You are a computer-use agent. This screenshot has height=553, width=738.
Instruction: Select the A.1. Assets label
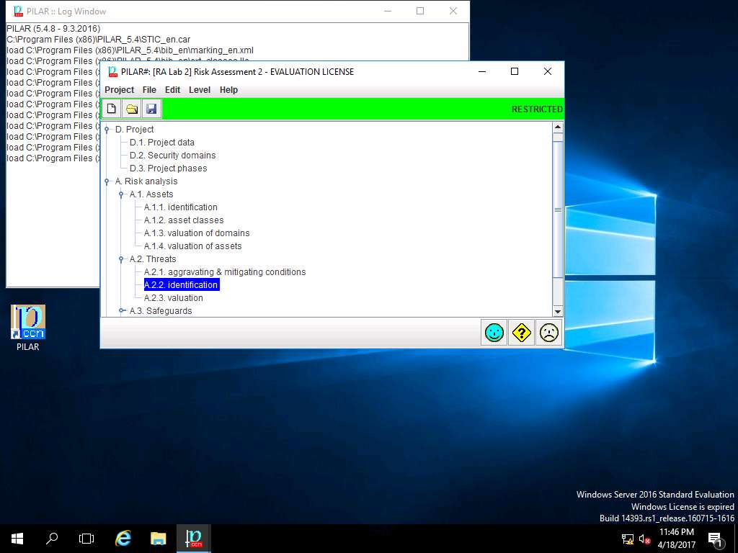click(151, 194)
